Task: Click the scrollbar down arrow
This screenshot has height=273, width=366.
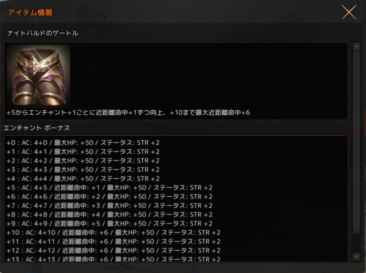Action: pos(356,257)
